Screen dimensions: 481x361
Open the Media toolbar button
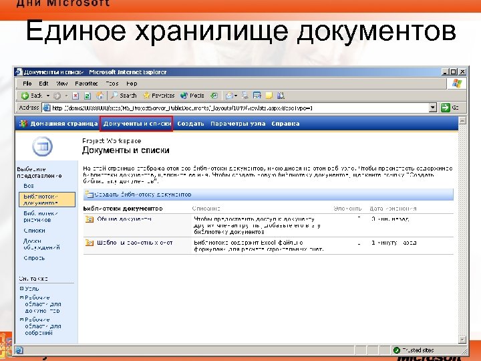click(192, 96)
